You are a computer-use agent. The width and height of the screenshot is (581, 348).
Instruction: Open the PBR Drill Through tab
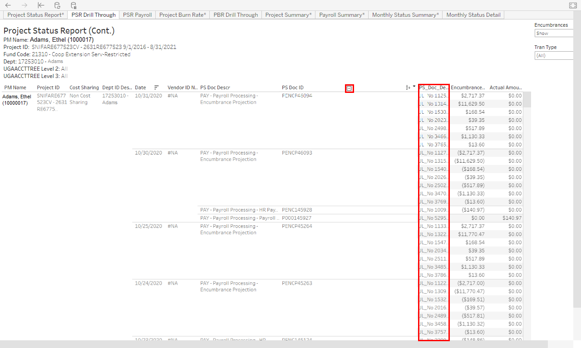pos(236,15)
